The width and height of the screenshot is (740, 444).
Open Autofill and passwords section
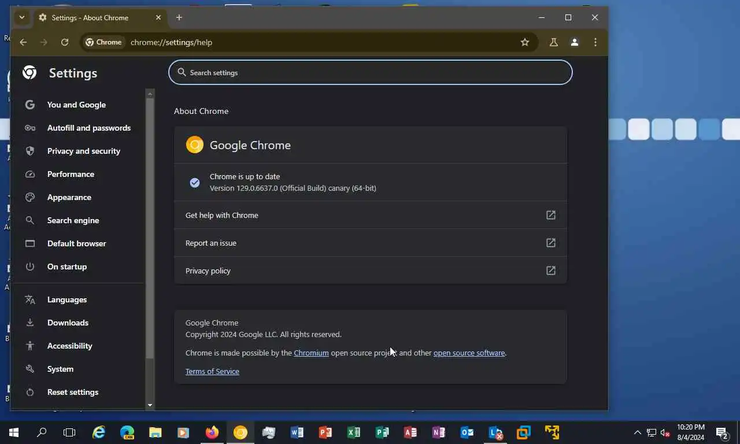click(x=89, y=128)
